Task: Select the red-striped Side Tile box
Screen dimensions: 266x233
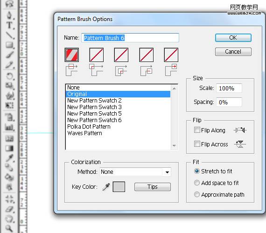Action: pos(72,55)
